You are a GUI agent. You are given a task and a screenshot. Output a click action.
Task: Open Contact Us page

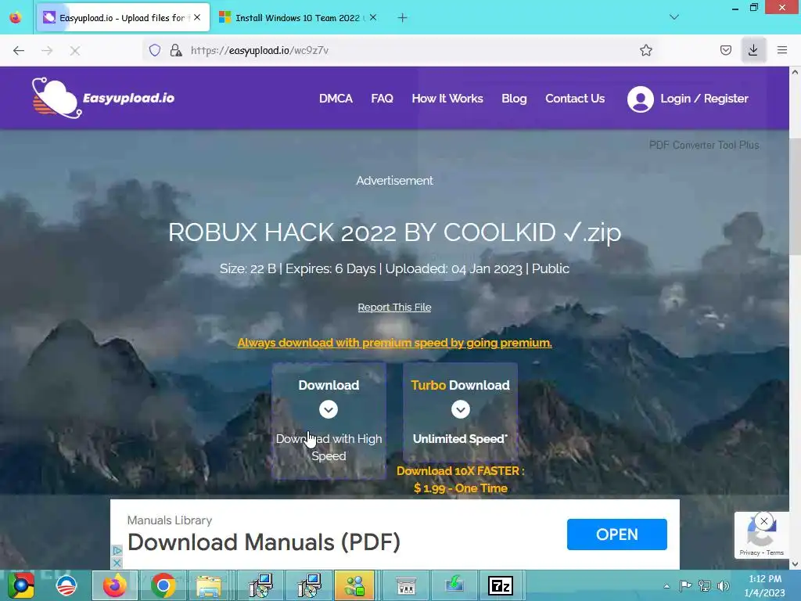(575, 99)
